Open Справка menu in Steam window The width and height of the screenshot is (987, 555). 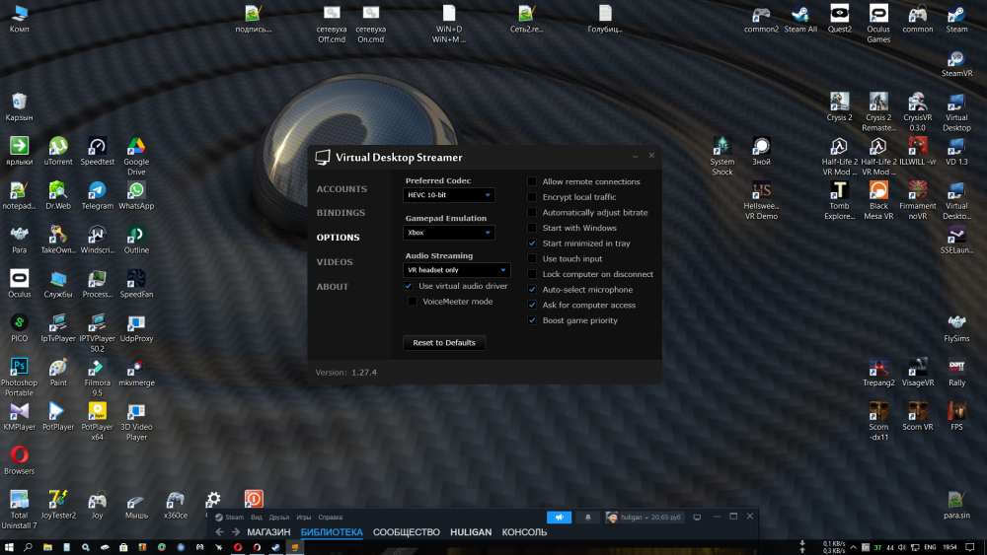330,518
